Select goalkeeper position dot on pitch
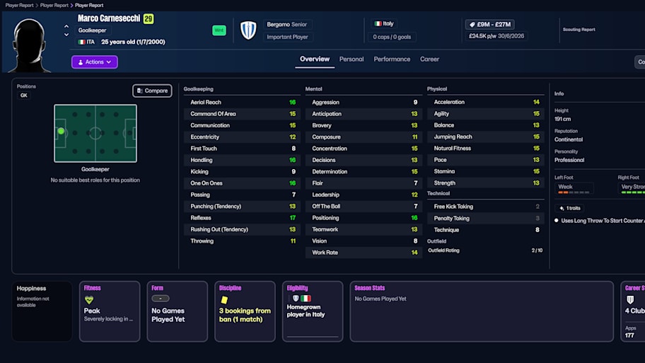645x363 pixels. 61,132
